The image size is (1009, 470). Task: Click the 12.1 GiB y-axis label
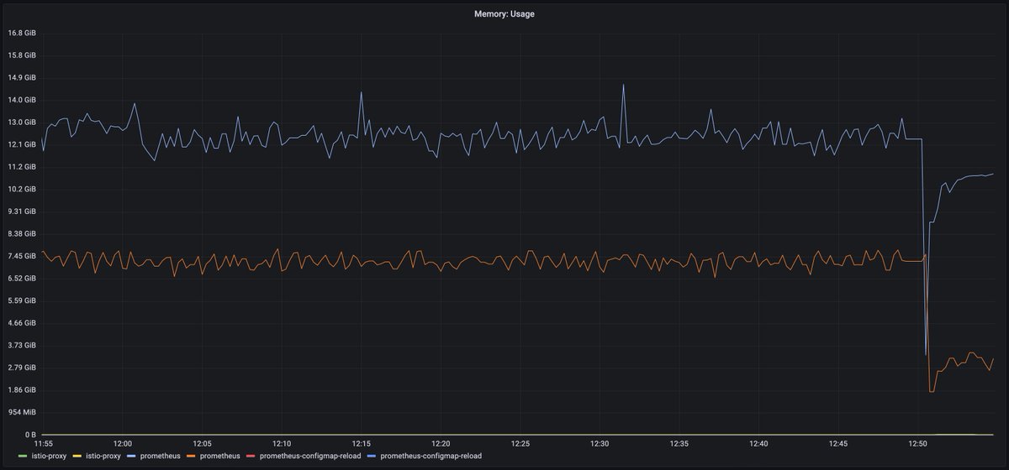(21, 144)
